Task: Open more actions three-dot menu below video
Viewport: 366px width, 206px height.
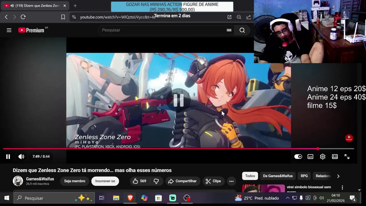Action: (x=231, y=181)
